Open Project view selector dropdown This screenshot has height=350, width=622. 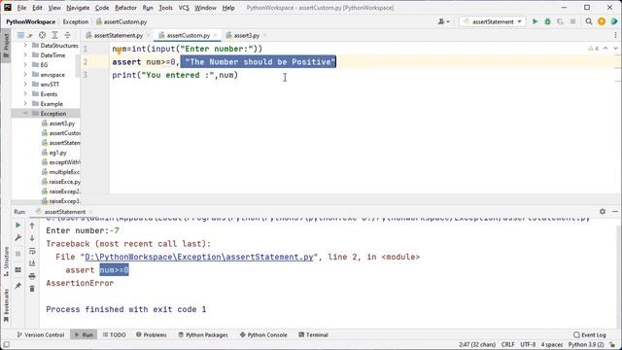tap(24, 35)
